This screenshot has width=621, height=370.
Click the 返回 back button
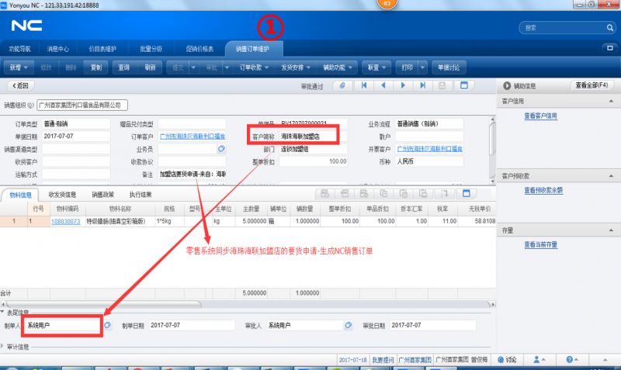(x=21, y=85)
